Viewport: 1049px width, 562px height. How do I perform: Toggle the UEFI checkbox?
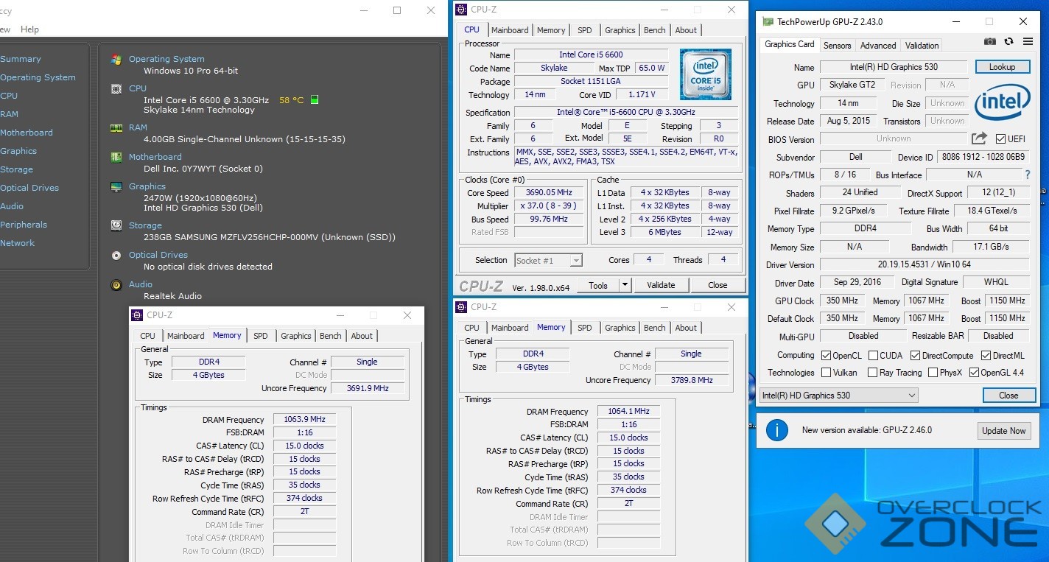pyautogui.click(x=1000, y=139)
